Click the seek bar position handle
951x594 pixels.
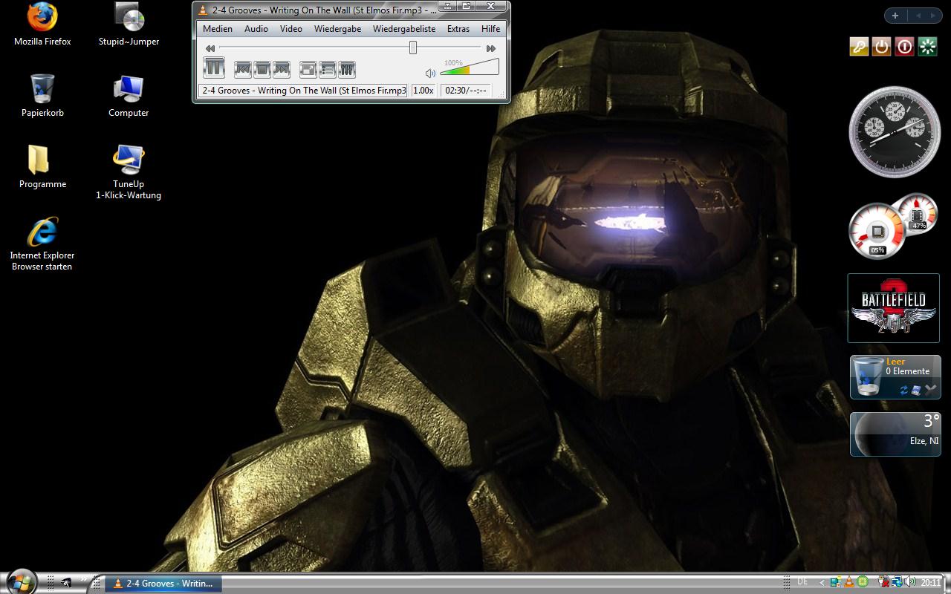point(412,48)
